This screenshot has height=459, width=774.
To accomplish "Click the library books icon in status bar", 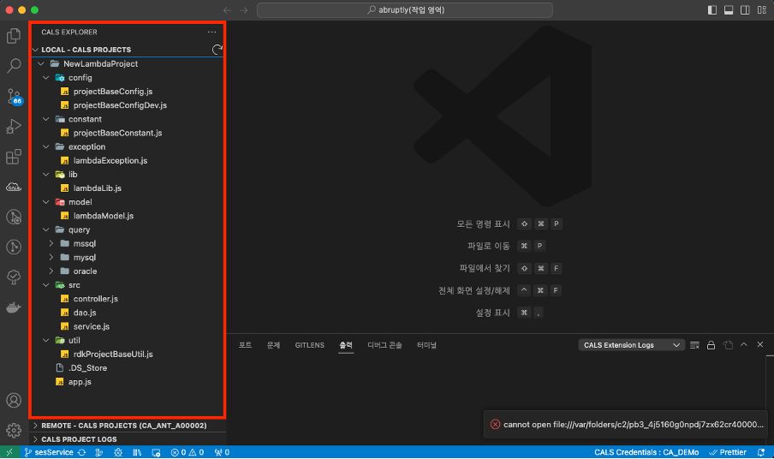I will coord(137,452).
